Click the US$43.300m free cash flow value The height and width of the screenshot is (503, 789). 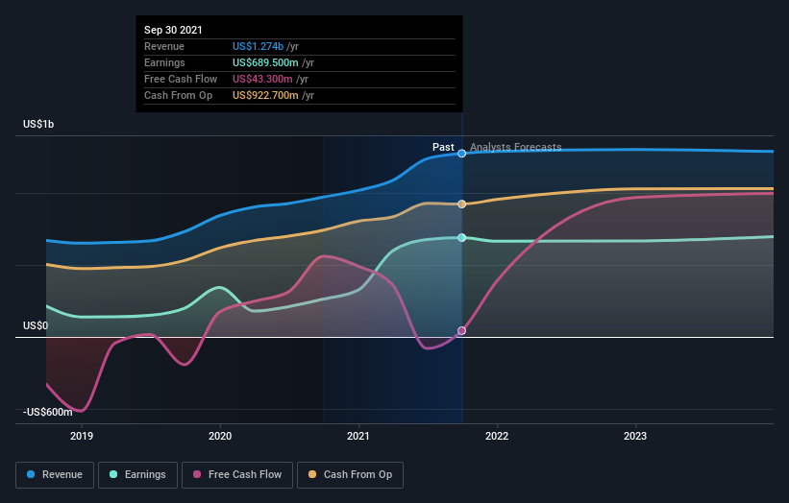tap(262, 79)
